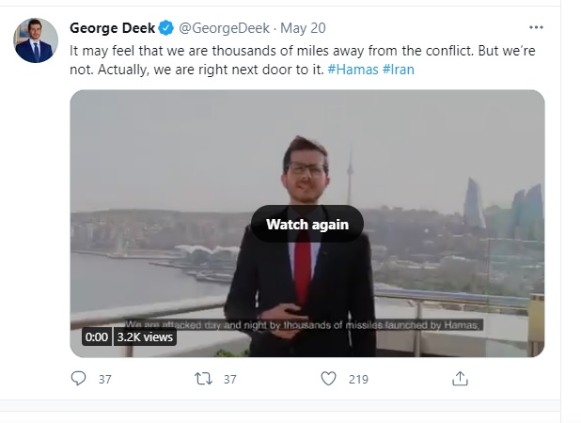Follow the #Iran hashtag link

(398, 70)
